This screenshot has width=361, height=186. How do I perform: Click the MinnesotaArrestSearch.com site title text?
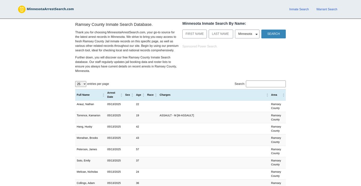click(x=50, y=9)
